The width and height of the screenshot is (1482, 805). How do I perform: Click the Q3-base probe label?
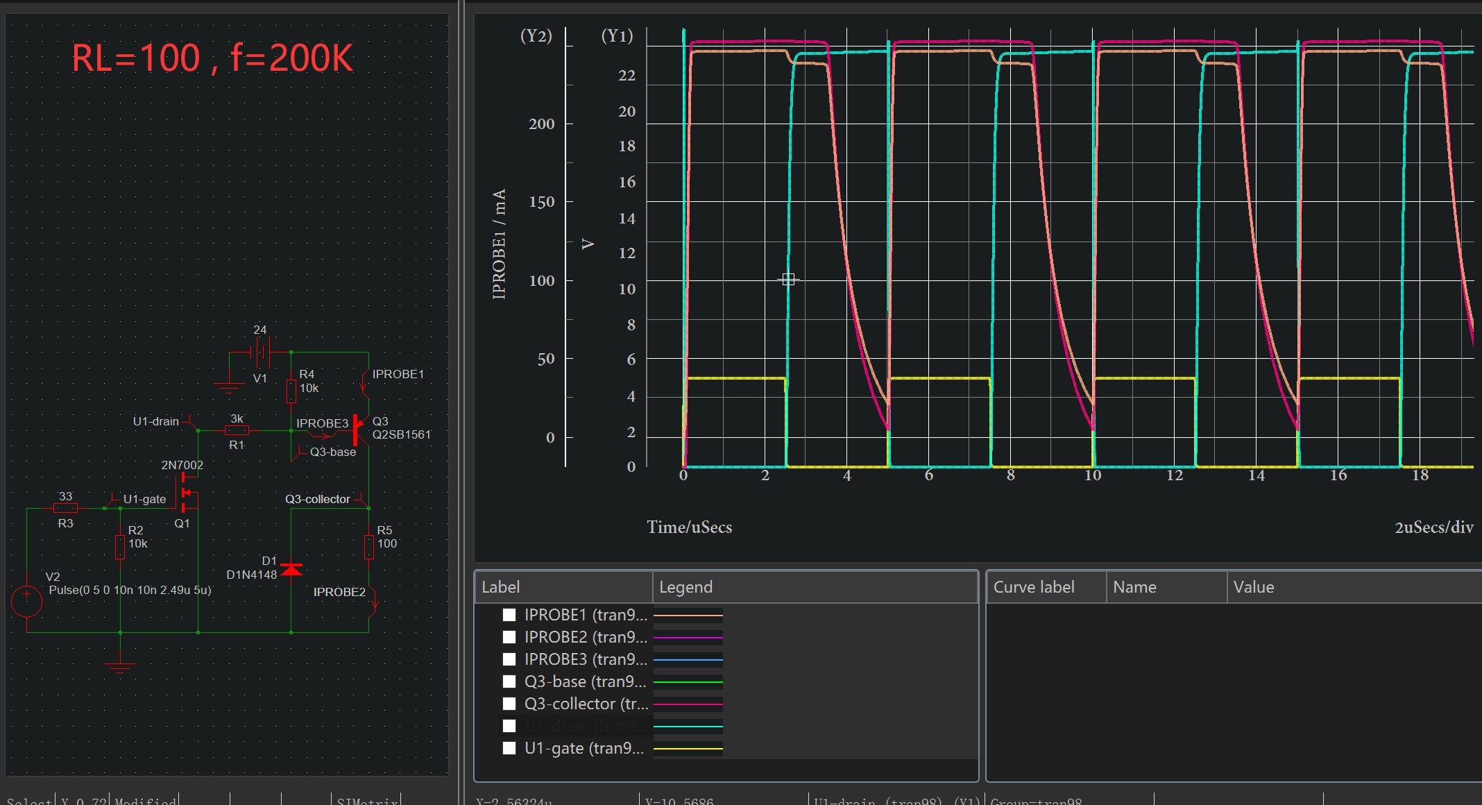tap(333, 452)
